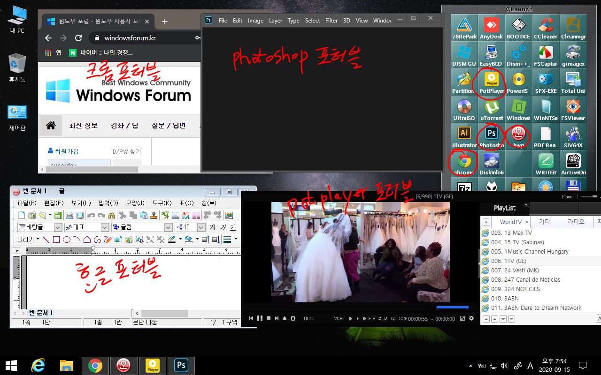The image size is (601, 375).
Task: Switch to the 기타 playlist tab in PotPlayer
Action: coord(545,222)
